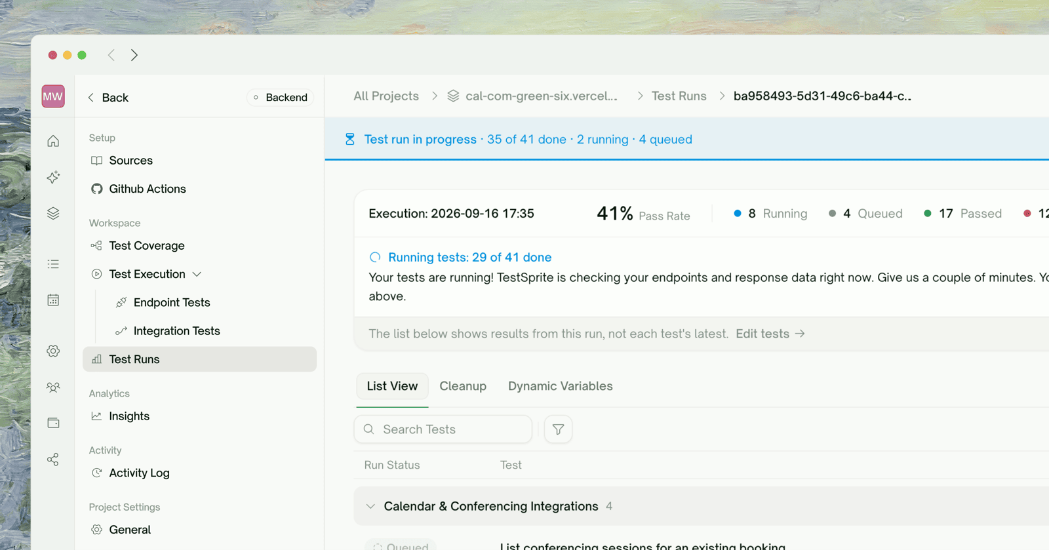Click the search magnifier icon
This screenshot has height=550, width=1049.
(x=369, y=429)
